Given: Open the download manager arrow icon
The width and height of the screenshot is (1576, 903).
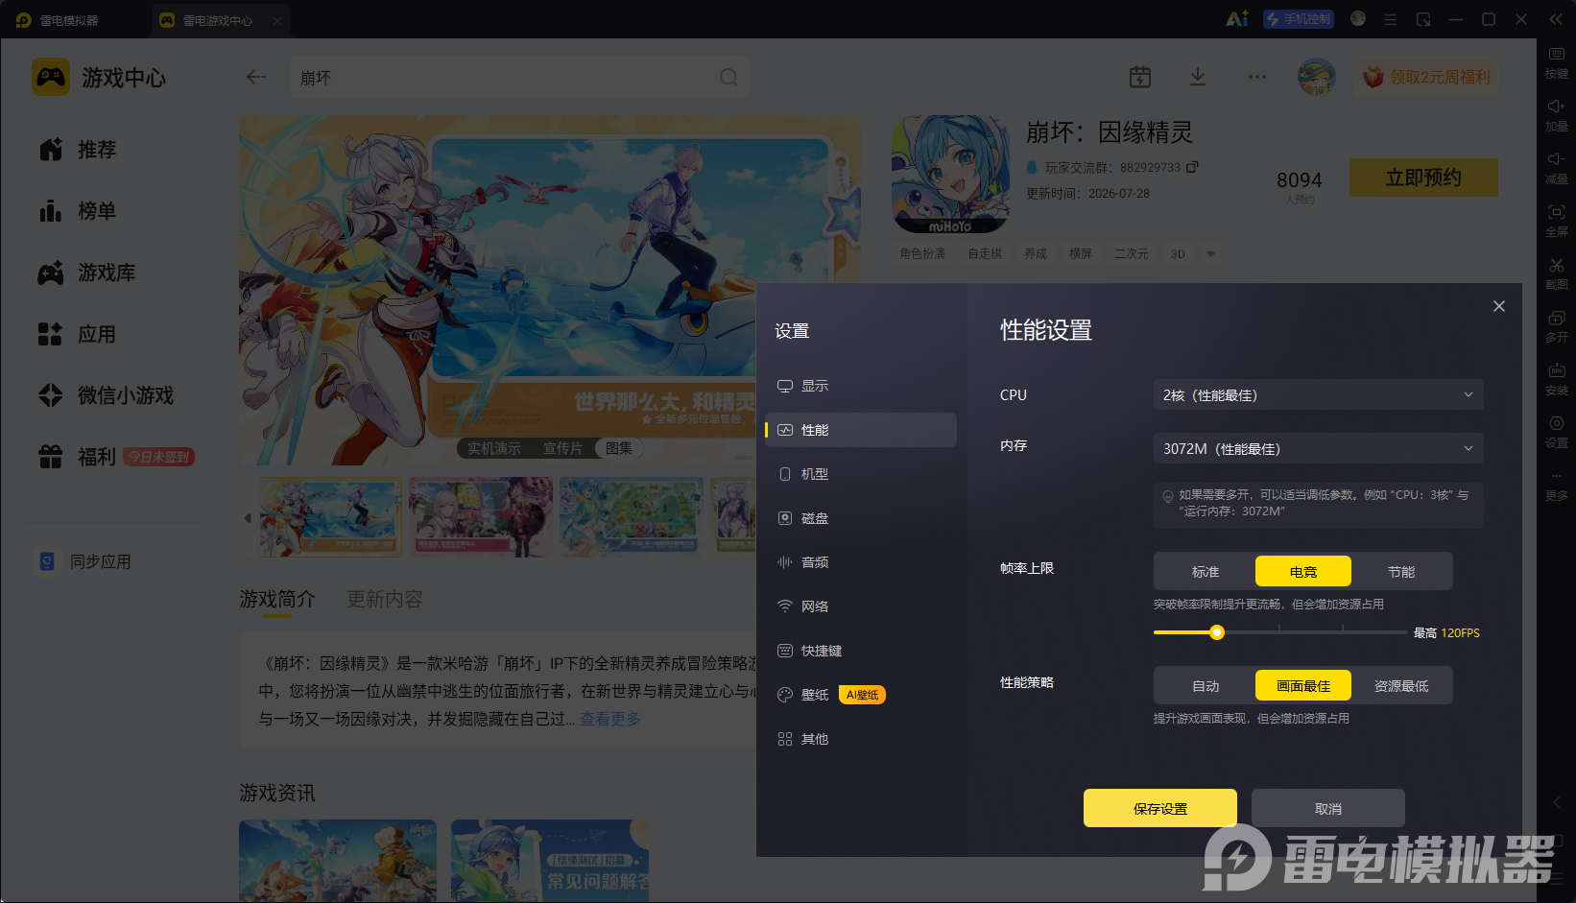Looking at the screenshot, I should click(x=1198, y=77).
